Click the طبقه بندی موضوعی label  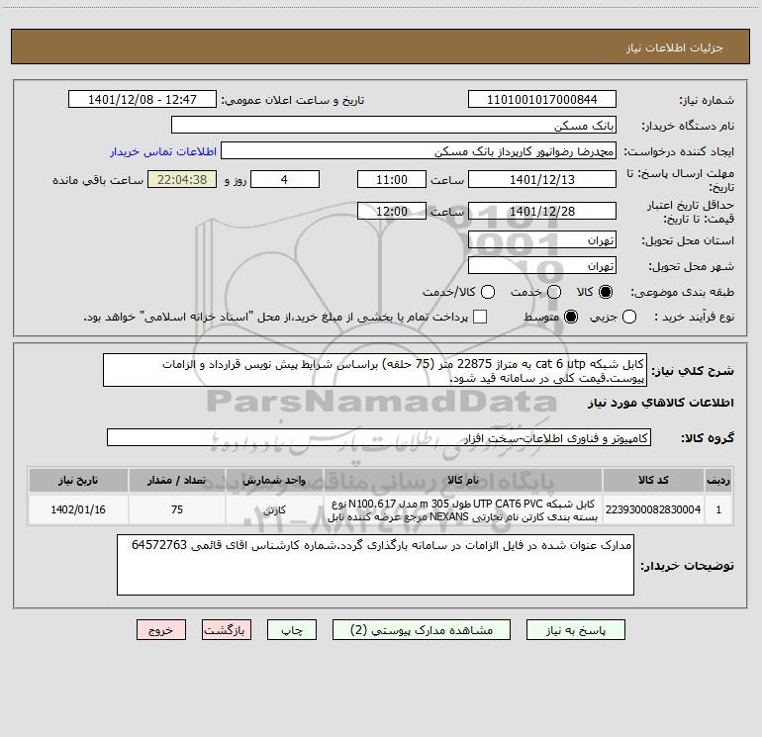pyautogui.click(x=682, y=292)
